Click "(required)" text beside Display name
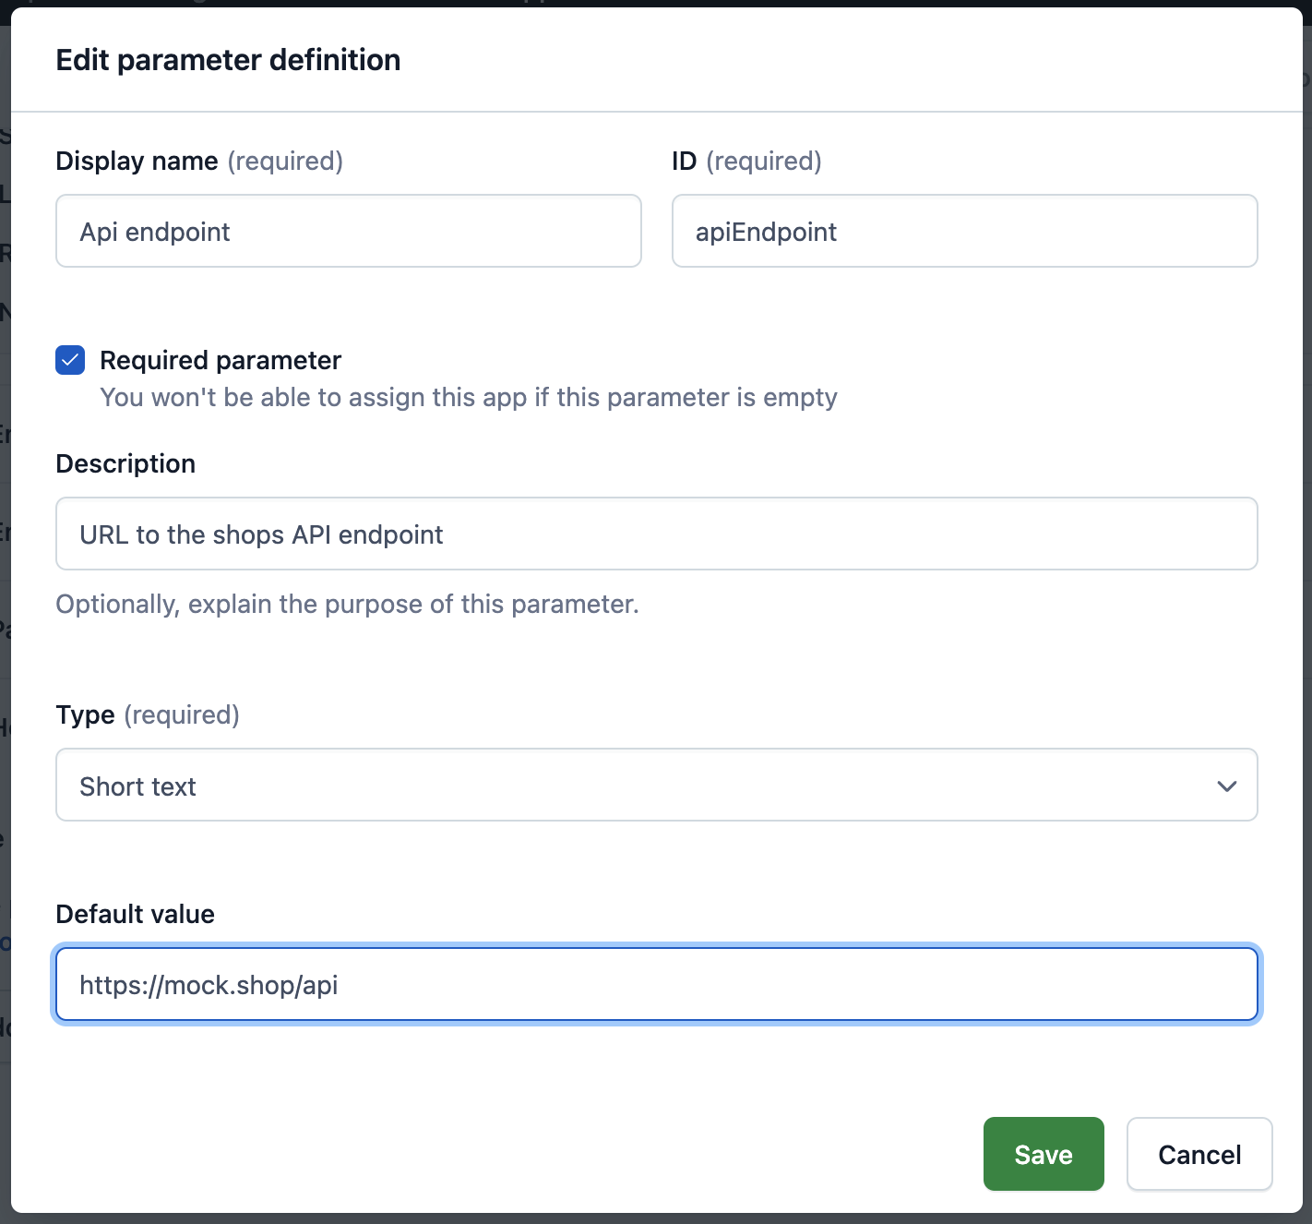The width and height of the screenshot is (1312, 1224). click(x=285, y=162)
